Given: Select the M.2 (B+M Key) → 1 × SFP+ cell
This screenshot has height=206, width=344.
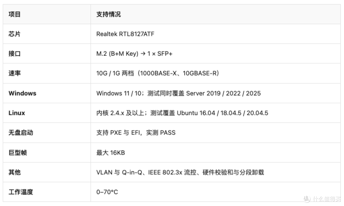Looking at the screenshot, I should (x=216, y=53).
